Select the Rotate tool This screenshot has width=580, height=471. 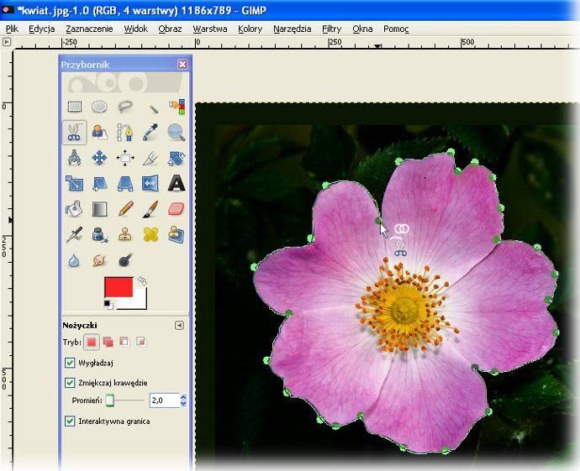coord(177,158)
